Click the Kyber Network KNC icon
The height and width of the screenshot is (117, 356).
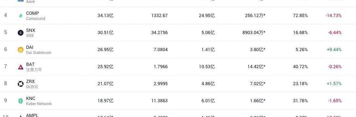[x=21, y=101]
